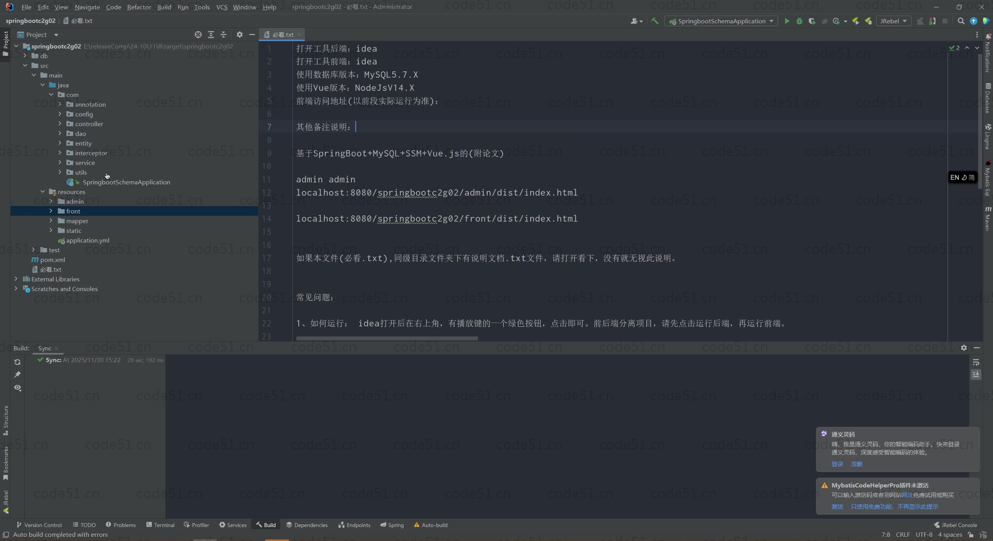Open the Refactor menu
Image resolution: width=993 pixels, height=541 pixels.
tap(139, 7)
